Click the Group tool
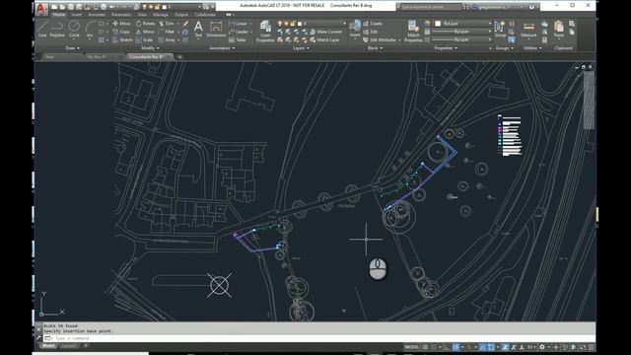 [x=500, y=30]
